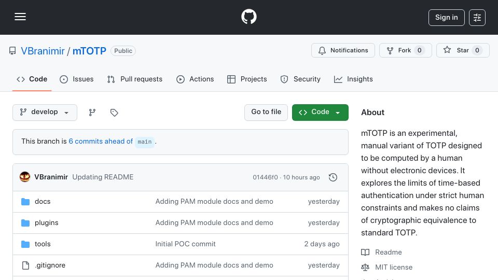Click the GitHub Octocat logo

click(248, 17)
